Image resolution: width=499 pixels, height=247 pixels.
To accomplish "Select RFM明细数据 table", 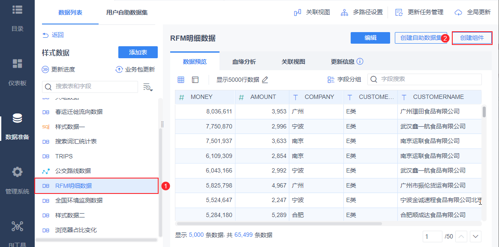I will coord(96,186).
